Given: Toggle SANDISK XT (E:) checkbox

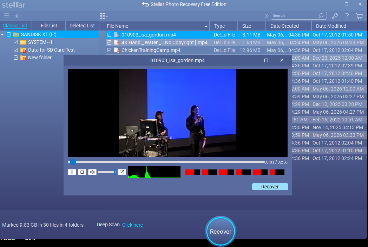Looking at the screenshot, I should click(9, 34).
